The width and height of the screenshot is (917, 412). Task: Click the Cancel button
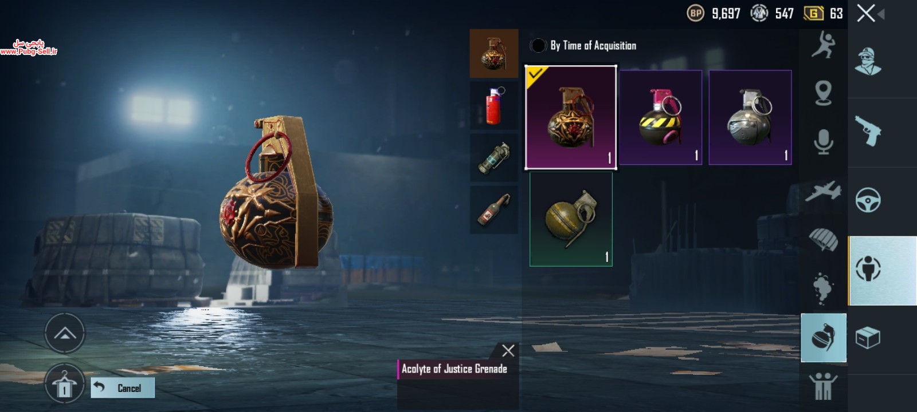(x=123, y=388)
